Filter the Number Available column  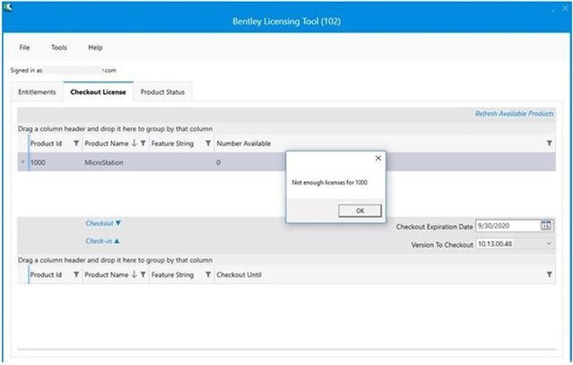click(x=550, y=143)
